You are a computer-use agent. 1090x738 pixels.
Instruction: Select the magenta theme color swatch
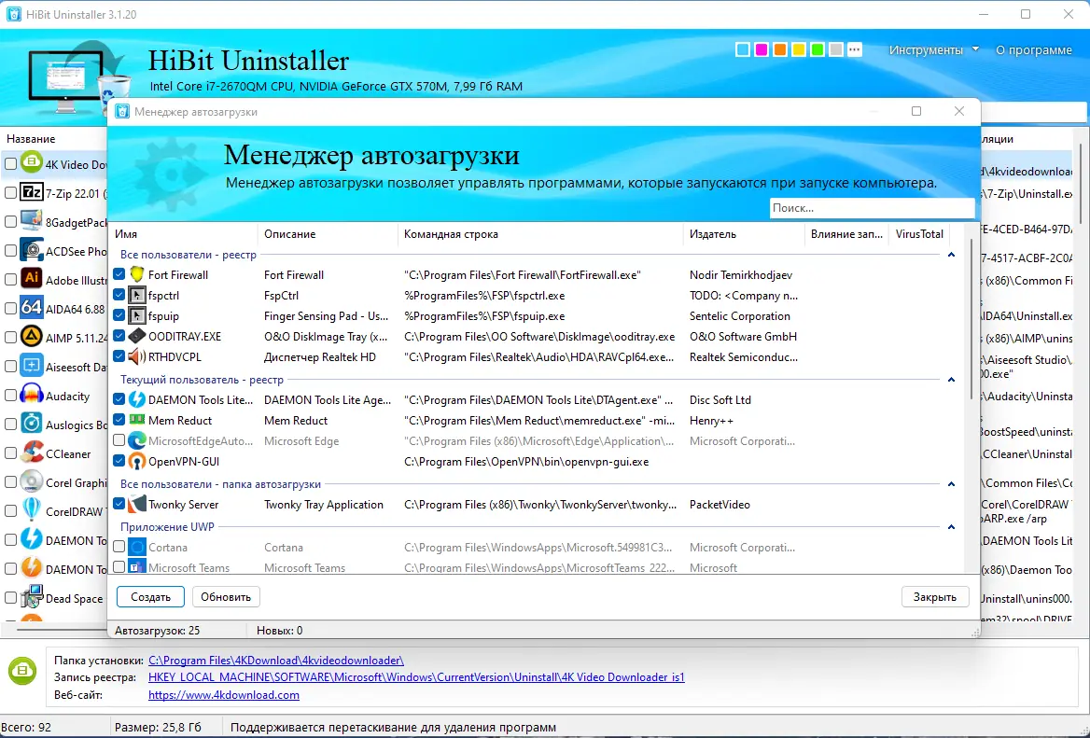coord(762,49)
